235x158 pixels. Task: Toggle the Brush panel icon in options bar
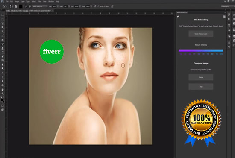(16, 6)
